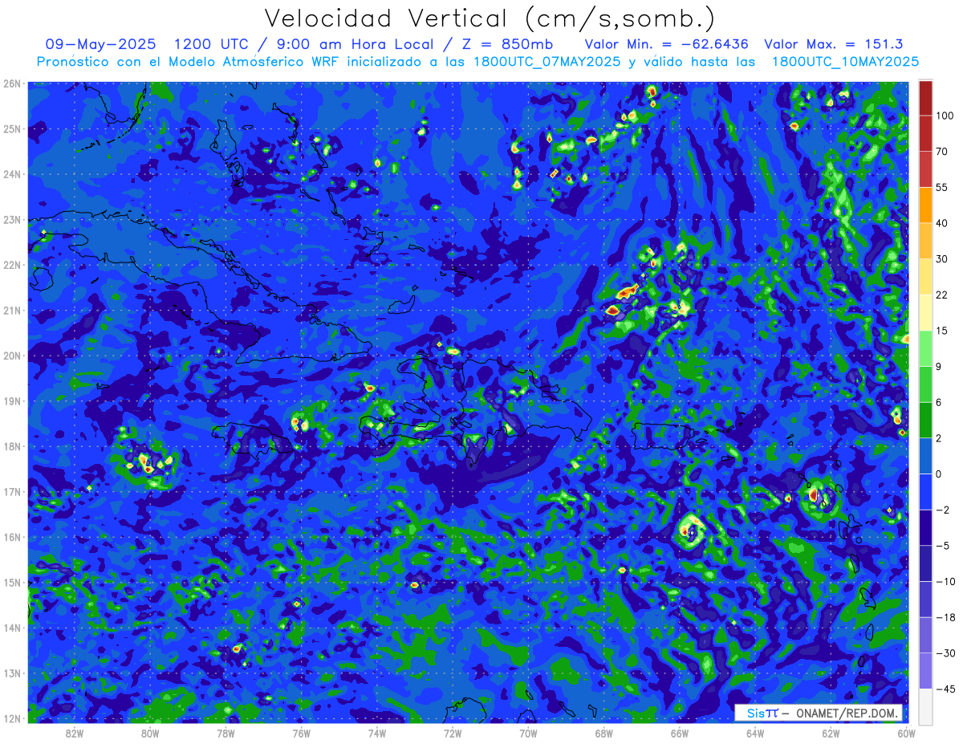Click the blue band between -2 and 0
Screen dimensions: 963x744
click(925, 491)
